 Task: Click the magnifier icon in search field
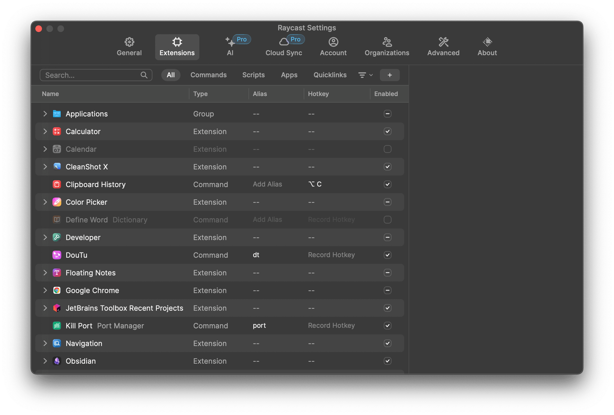tap(144, 75)
